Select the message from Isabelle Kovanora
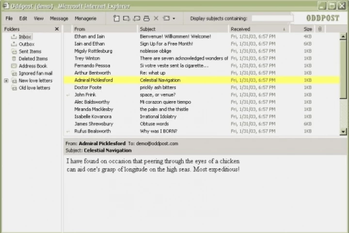The width and height of the screenshot is (349, 233). point(202,116)
